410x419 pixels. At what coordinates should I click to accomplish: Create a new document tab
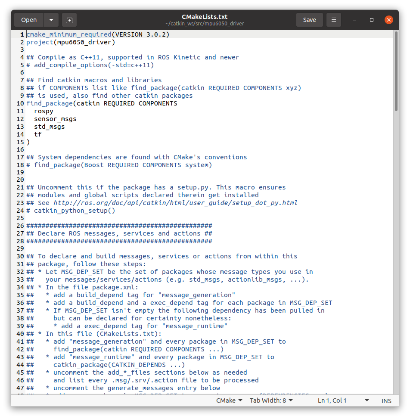69,20
